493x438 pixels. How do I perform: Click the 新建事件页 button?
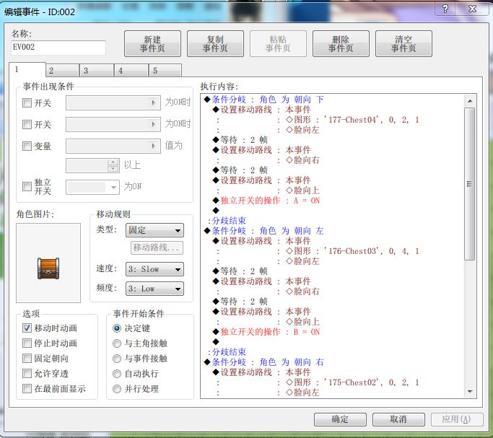click(152, 44)
